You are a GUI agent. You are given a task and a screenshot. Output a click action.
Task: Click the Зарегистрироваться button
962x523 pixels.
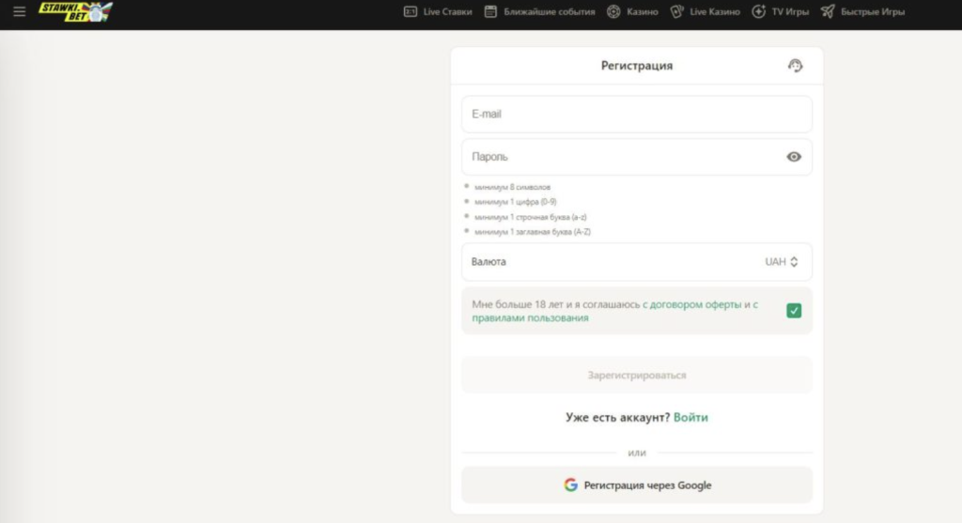point(637,375)
